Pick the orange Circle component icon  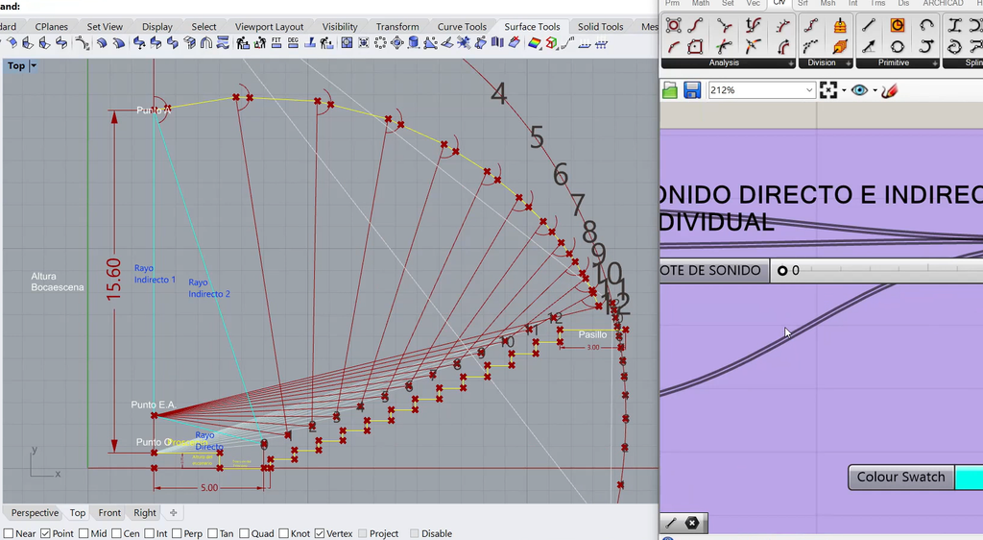[x=898, y=26]
